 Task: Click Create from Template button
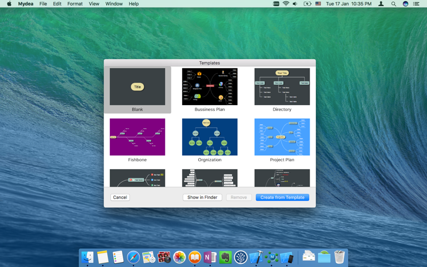[x=282, y=197]
